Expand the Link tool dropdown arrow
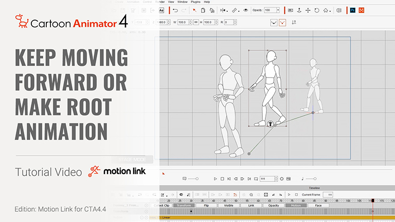 (239, 11)
